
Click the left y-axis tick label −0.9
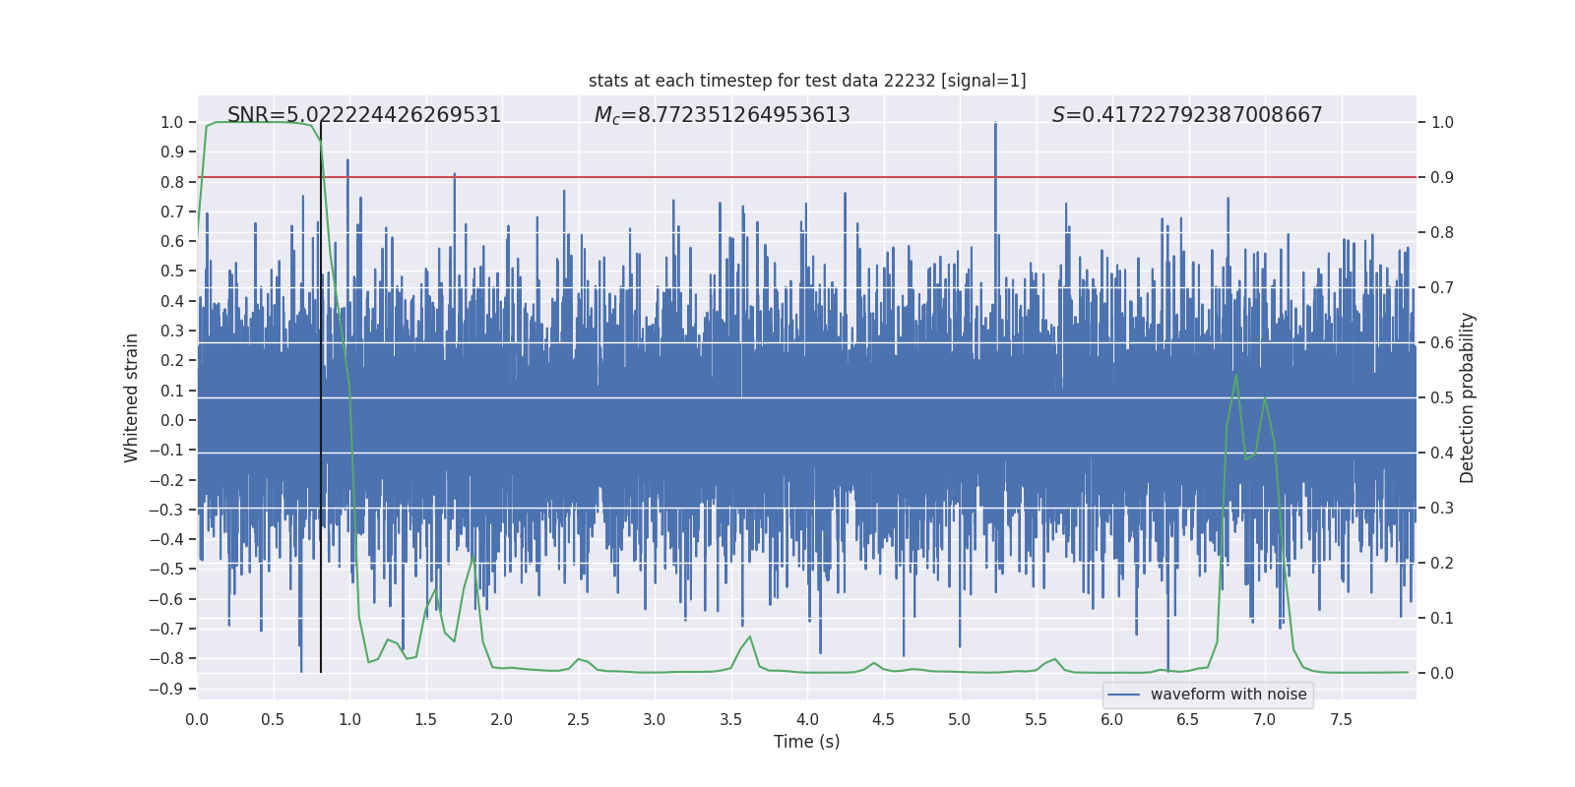point(166,689)
